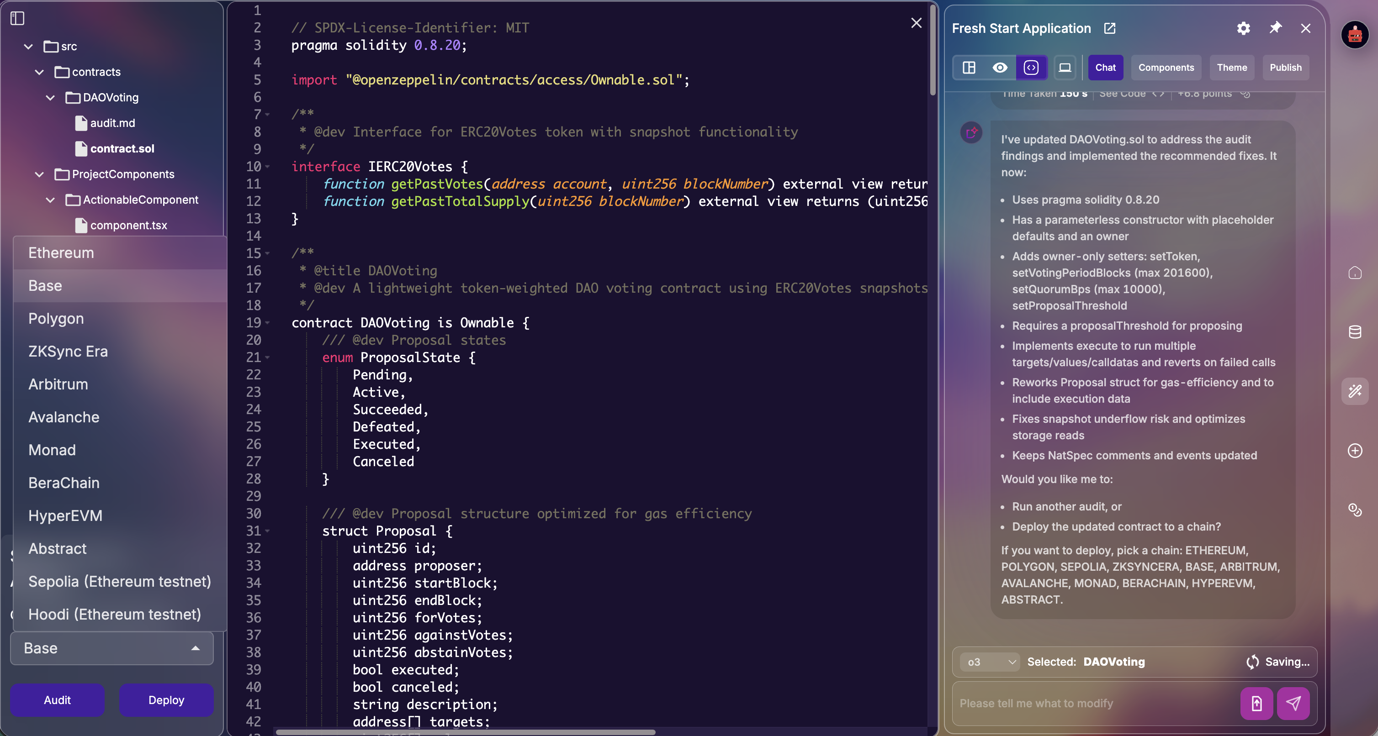Image resolution: width=1378 pixels, height=736 pixels.
Task: Click the Audit button
Action: [x=57, y=699]
